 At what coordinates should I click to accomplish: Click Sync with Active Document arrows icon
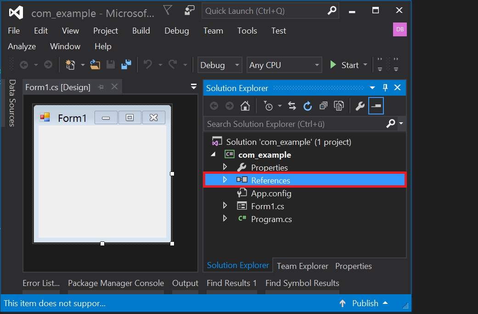(x=292, y=106)
